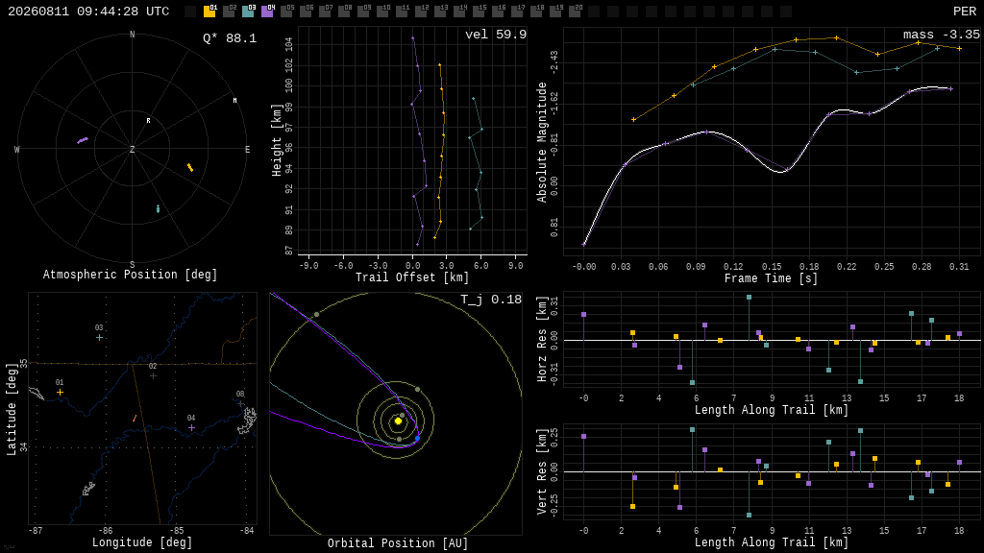Click the 08 station cross on map

[x=240, y=403]
